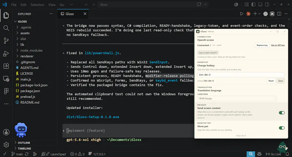Open the Accounts menu icon
This screenshot has width=292, height=157.
6,132
